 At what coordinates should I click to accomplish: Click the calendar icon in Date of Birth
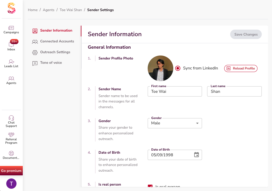pos(196,155)
